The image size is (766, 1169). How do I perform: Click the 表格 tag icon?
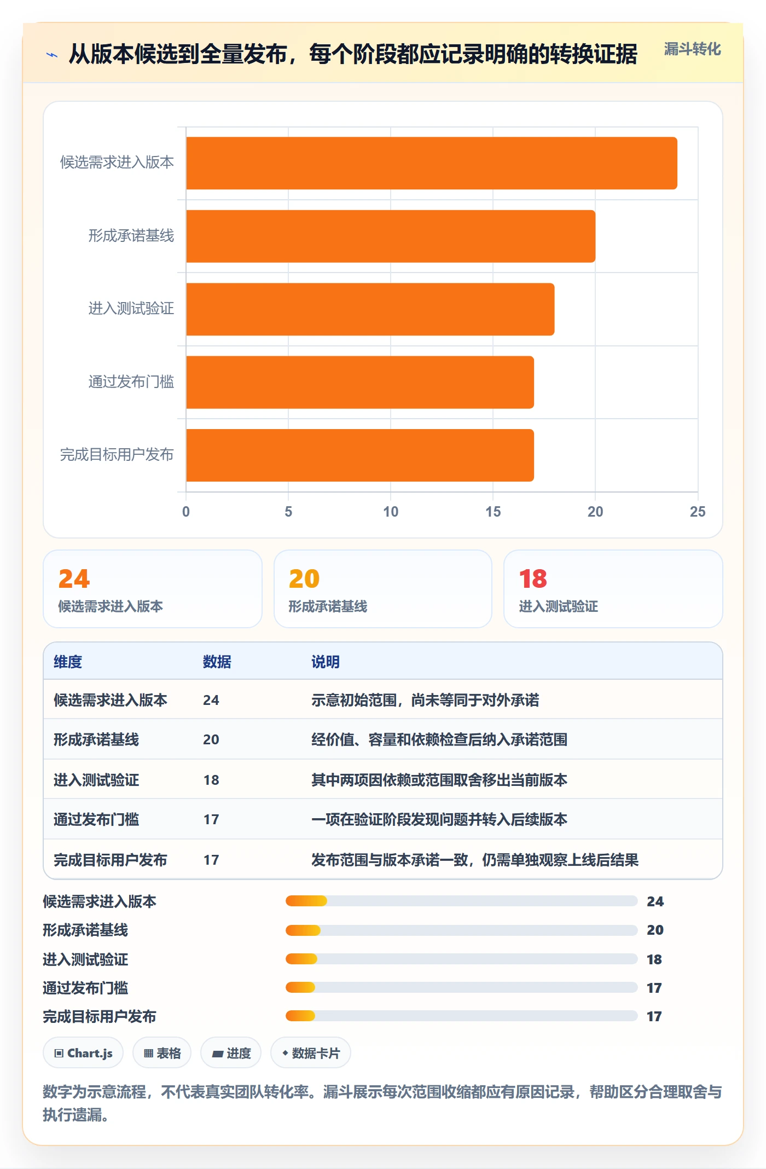click(x=148, y=1053)
